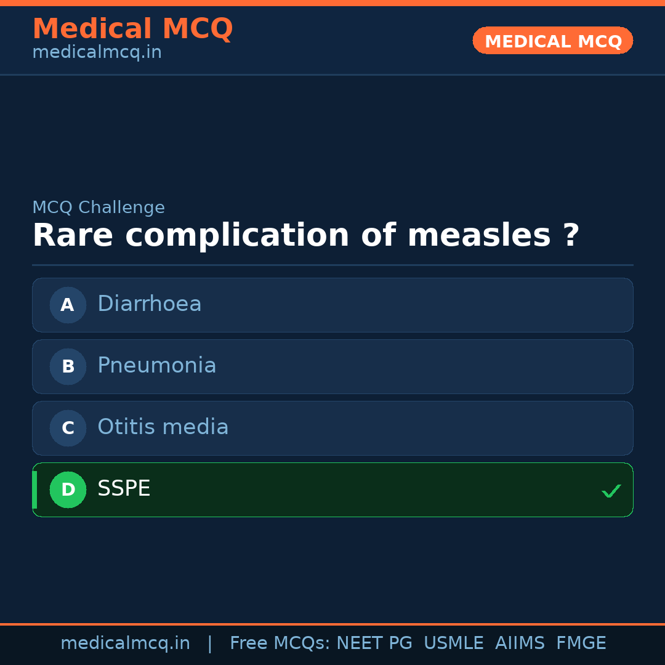This screenshot has width=665, height=665.
Task: Select the Otitis media answer option
Action: [x=332, y=428]
